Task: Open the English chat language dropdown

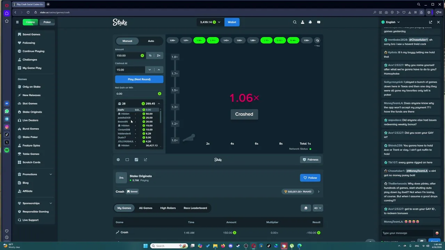Action: 390,22
